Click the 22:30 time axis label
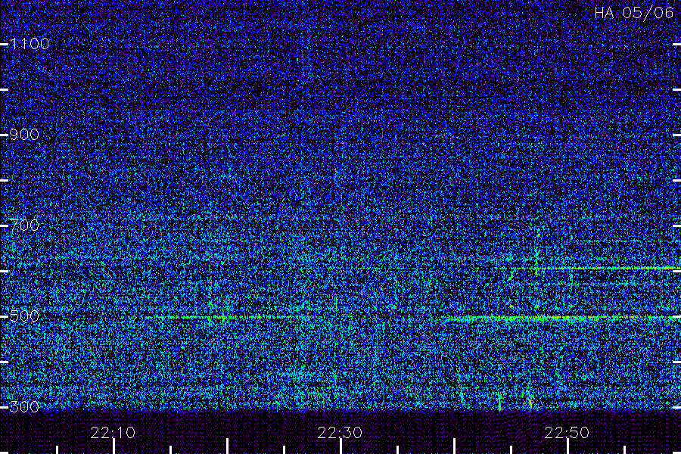Screen dimensions: 681x454 tap(340, 432)
